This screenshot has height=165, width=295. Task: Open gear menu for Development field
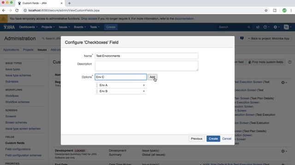[x=284, y=151]
